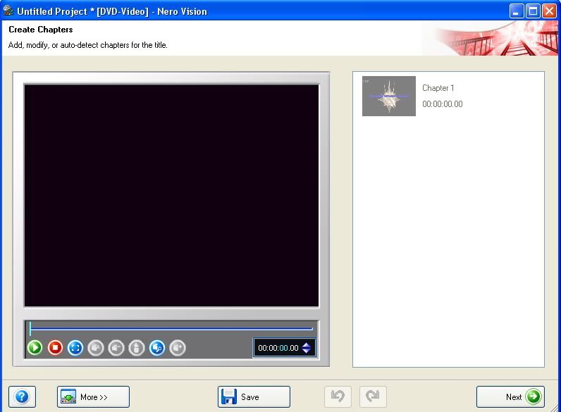Viewport: 561px width, 412px height.
Task: Decrease timecode with the down spinner arrow
Action: [x=307, y=351]
